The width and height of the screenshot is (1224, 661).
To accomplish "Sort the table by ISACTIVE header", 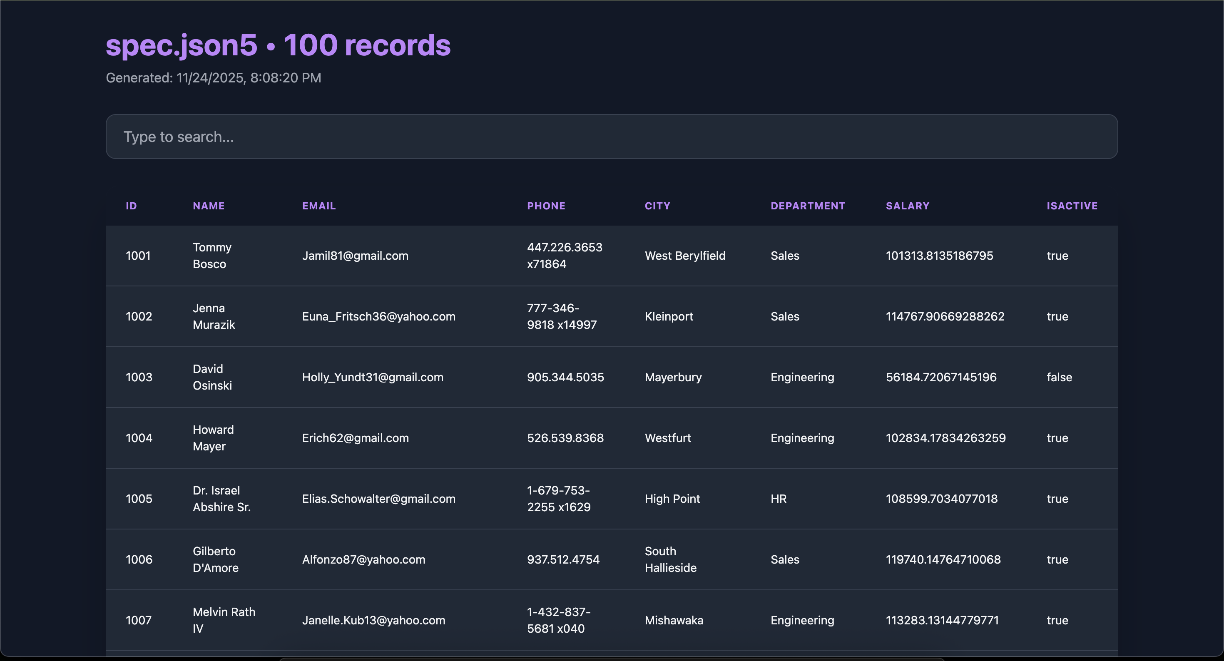I will [1072, 206].
